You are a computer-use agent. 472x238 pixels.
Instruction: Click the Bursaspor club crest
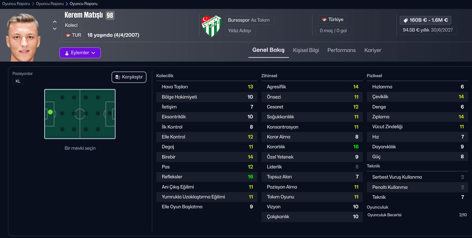(211, 26)
